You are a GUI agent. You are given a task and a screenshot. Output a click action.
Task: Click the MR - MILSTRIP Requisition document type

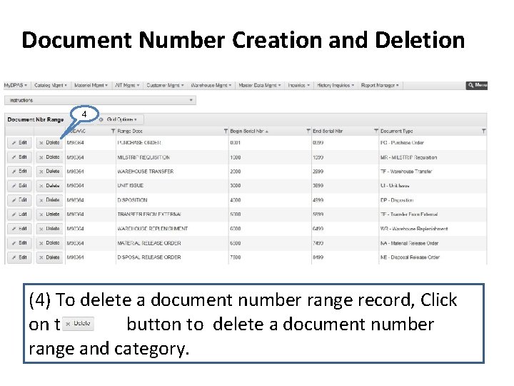[409, 157]
